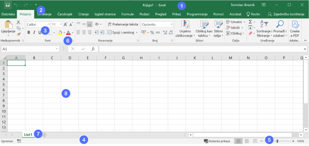Viewport: 309px width, 146px height.
Task: Click the Cut scissors icon
Action: pyautogui.click(x=18, y=22)
